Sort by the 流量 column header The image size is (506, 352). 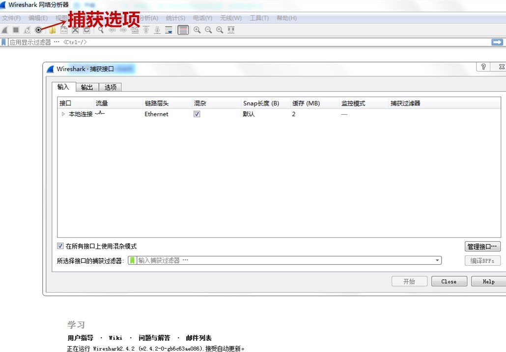click(x=118, y=103)
